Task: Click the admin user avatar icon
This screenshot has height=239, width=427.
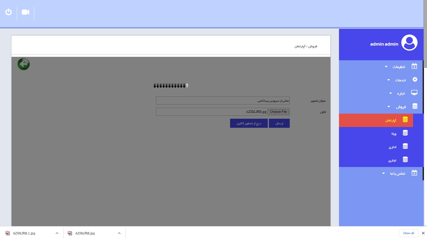Action: click(409, 43)
